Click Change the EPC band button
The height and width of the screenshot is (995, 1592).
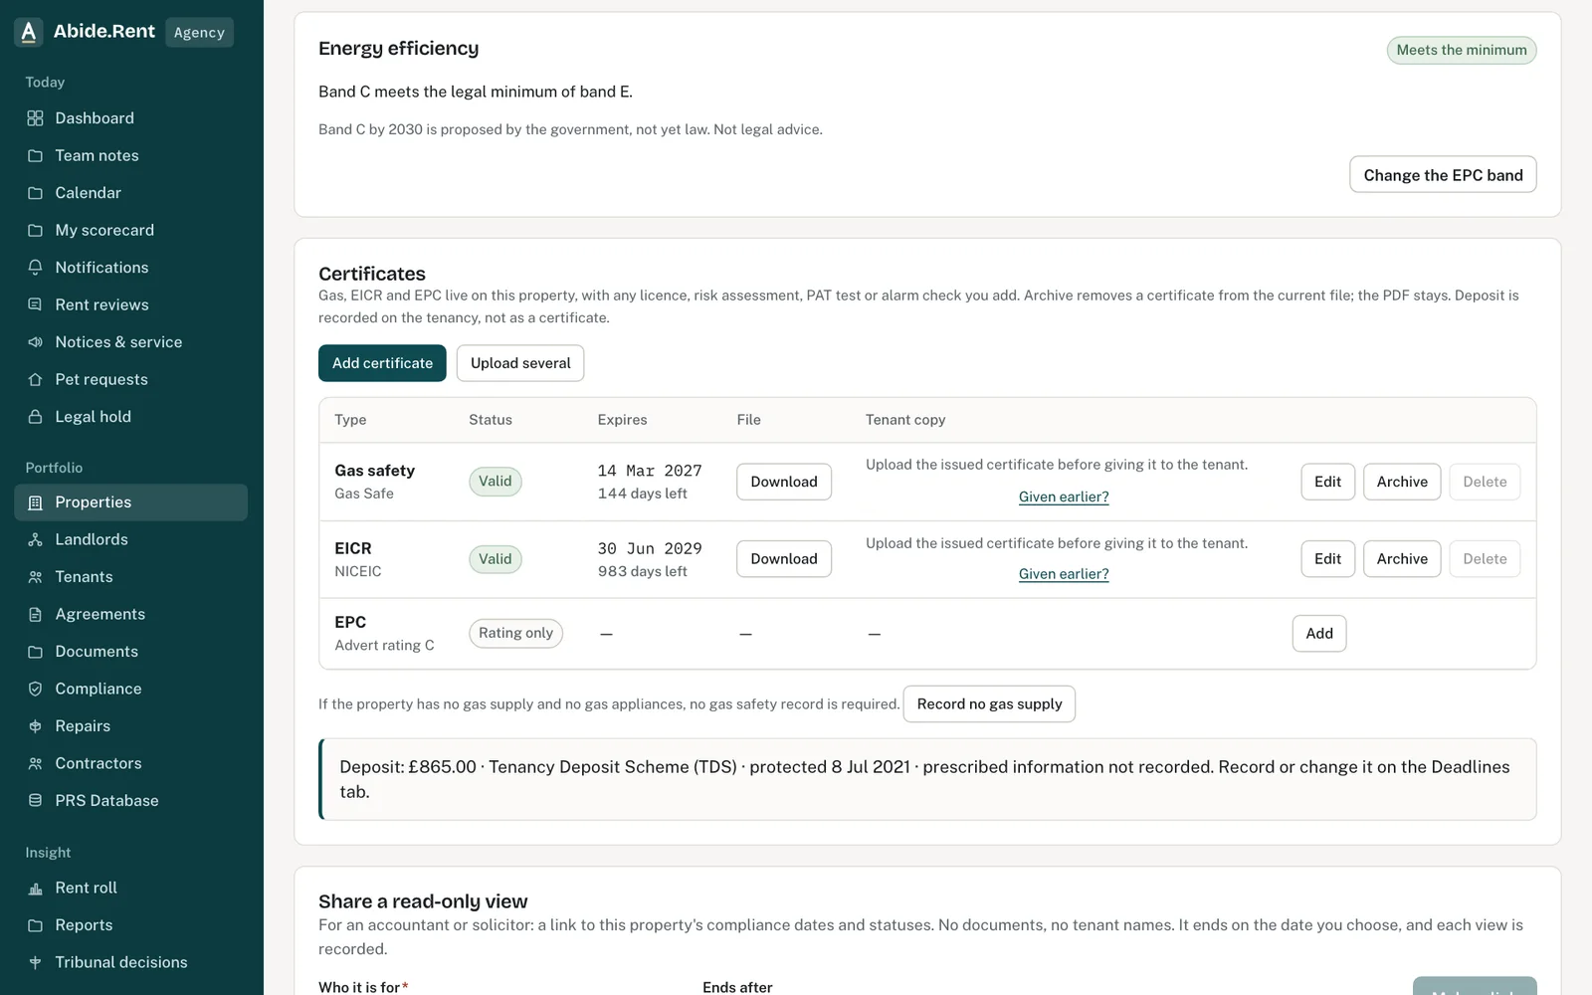(1443, 175)
